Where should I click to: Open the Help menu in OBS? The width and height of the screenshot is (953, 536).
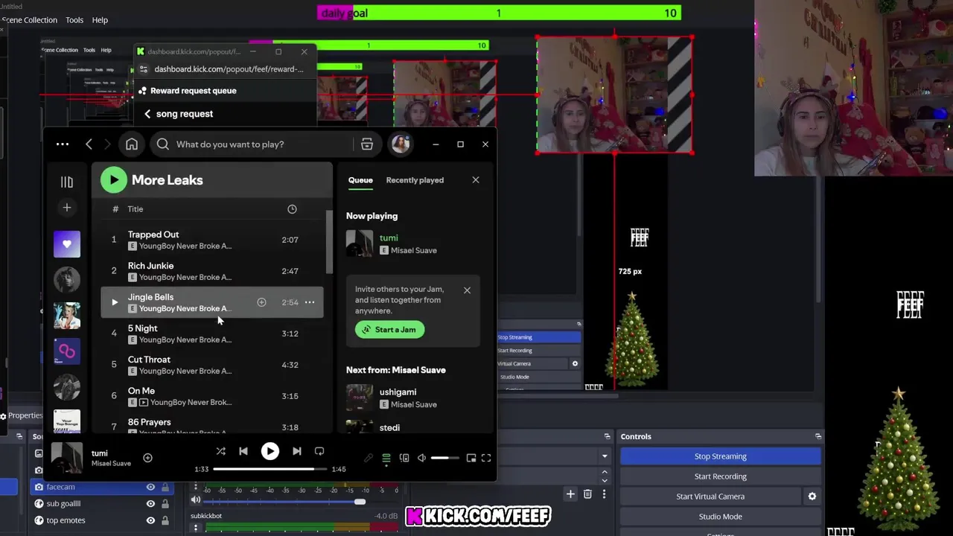click(x=100, y=20)
